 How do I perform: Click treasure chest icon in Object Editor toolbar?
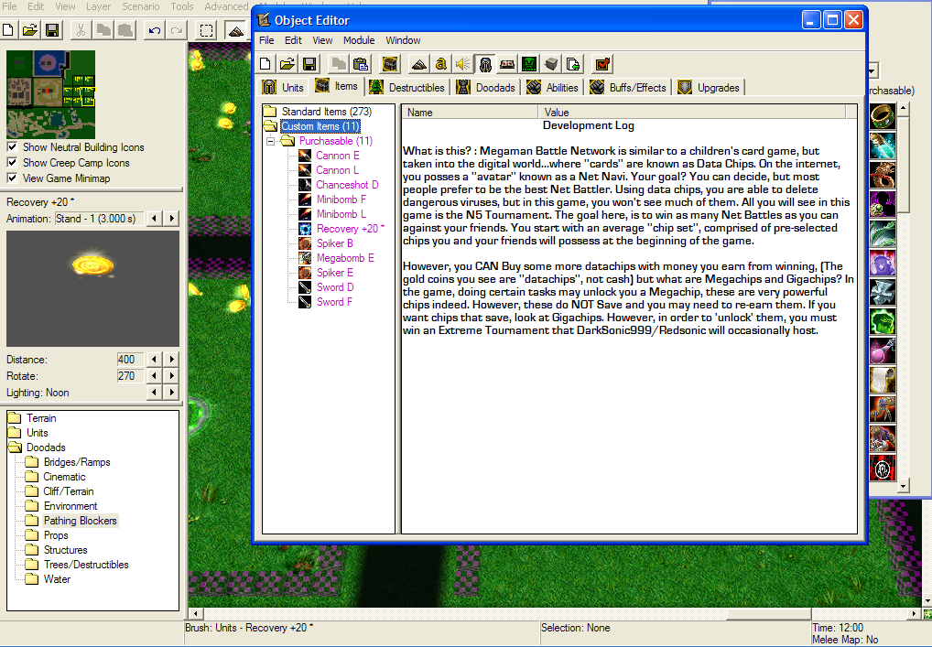pyautogui.click(x=390, y=64)
